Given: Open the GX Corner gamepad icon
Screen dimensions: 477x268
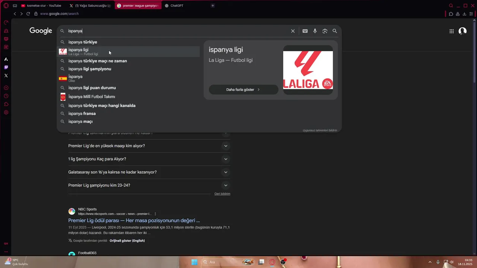Looking at the screenshot, I should [x=15, y=6].
